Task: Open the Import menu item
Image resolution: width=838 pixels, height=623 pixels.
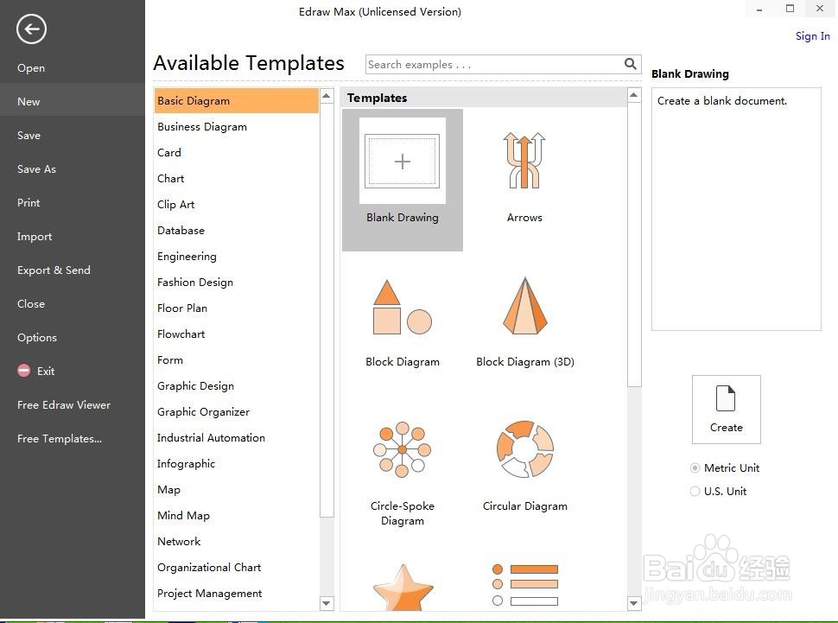Action: point(35,237)
